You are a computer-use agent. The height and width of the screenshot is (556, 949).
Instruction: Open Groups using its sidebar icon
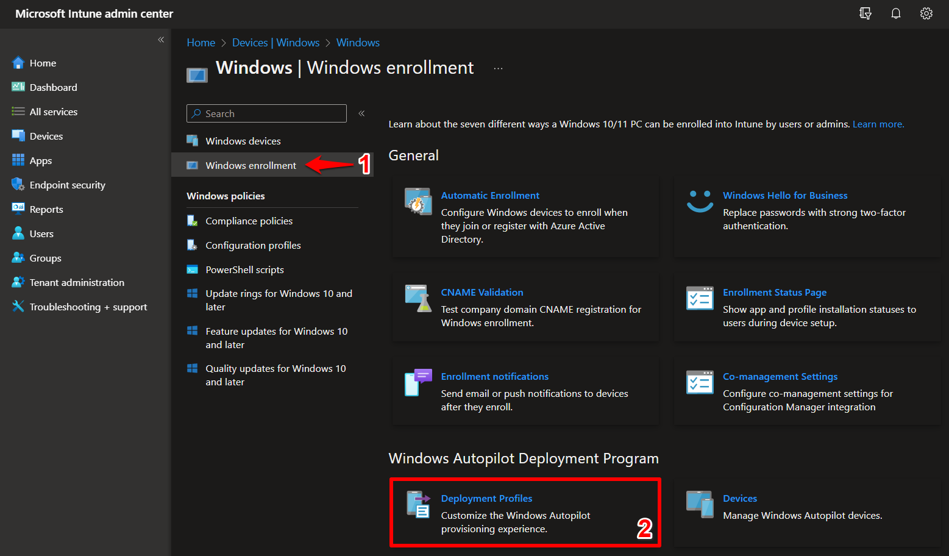(18, 257)
